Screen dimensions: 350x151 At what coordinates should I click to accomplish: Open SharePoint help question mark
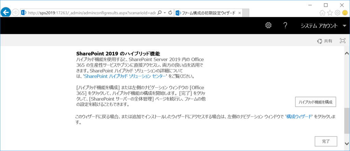tap(285, 25)
